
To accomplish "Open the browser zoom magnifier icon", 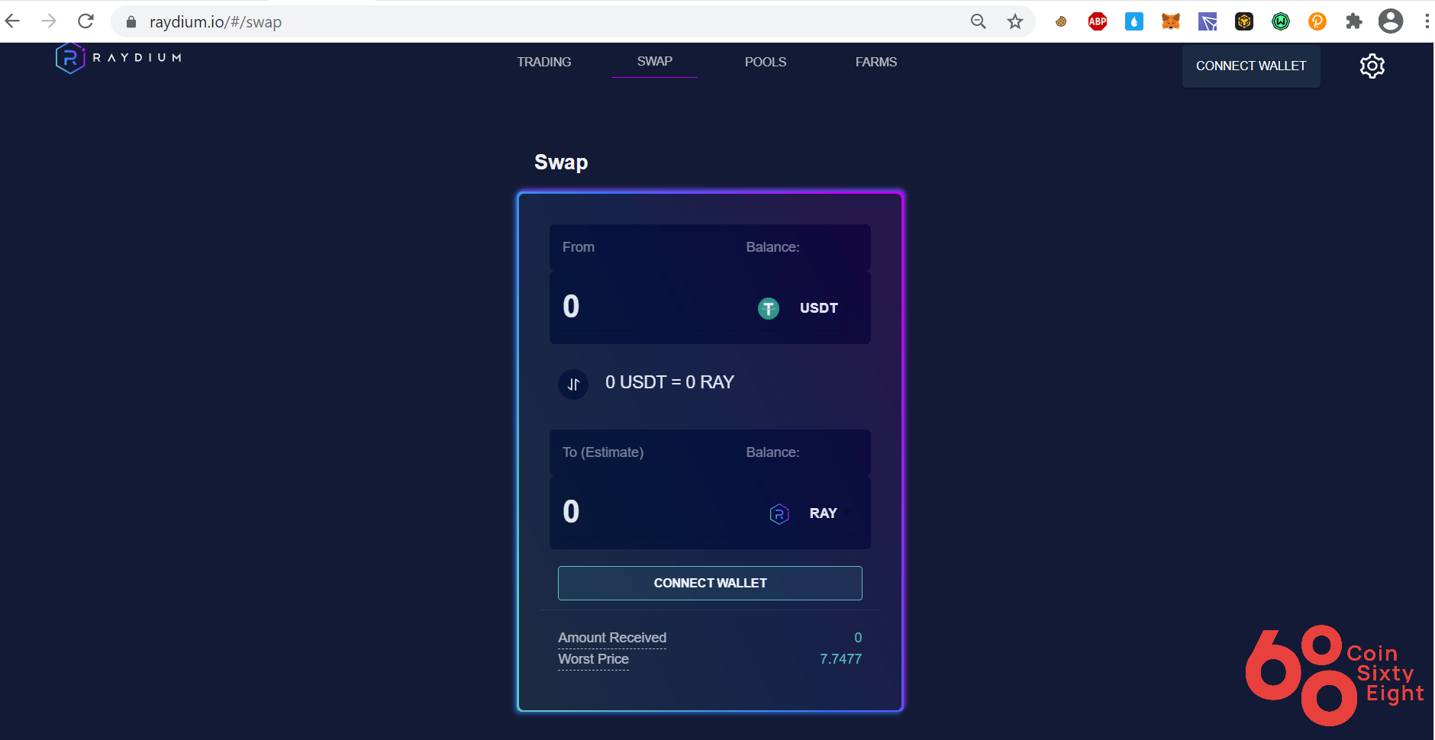I will pos(978,21).
